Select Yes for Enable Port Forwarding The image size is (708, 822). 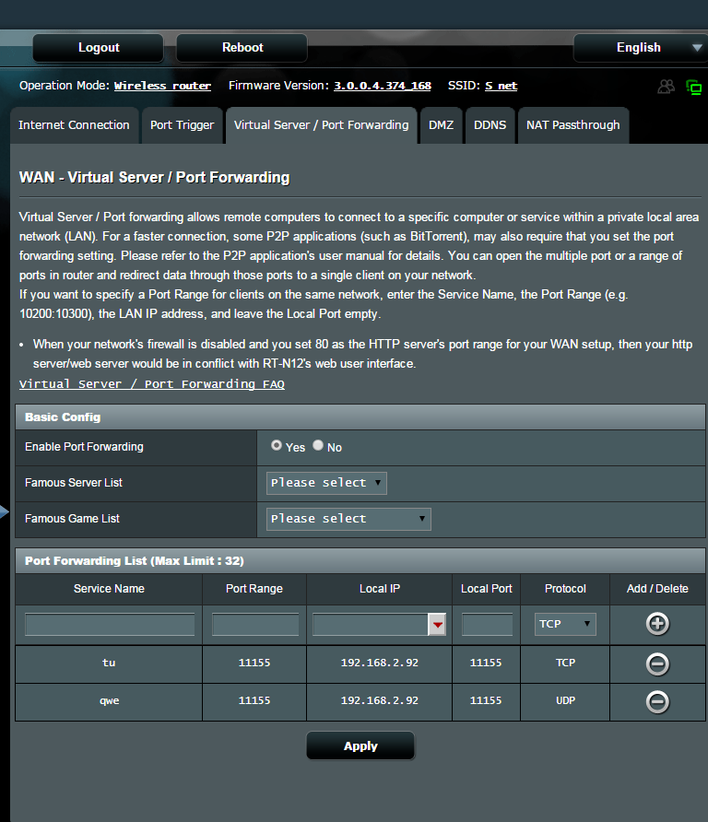(277, 445)
